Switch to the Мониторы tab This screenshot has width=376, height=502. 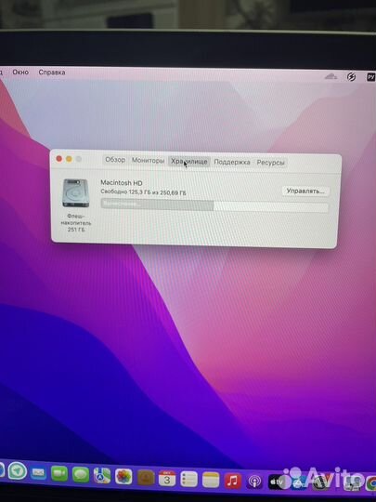148,161
